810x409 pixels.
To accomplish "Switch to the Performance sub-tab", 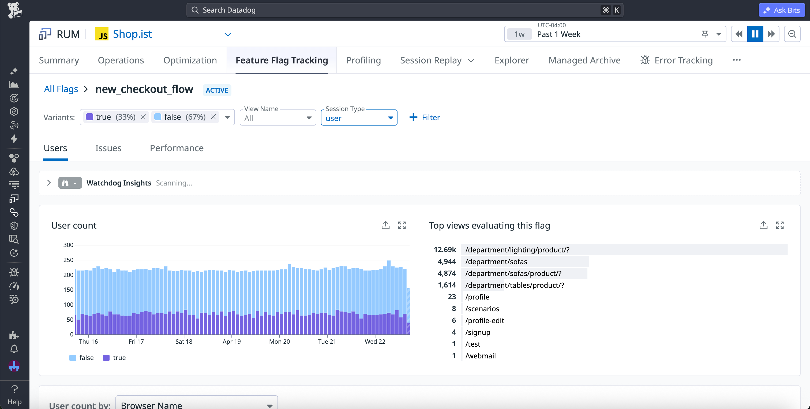I will click(x=177, y=148).
